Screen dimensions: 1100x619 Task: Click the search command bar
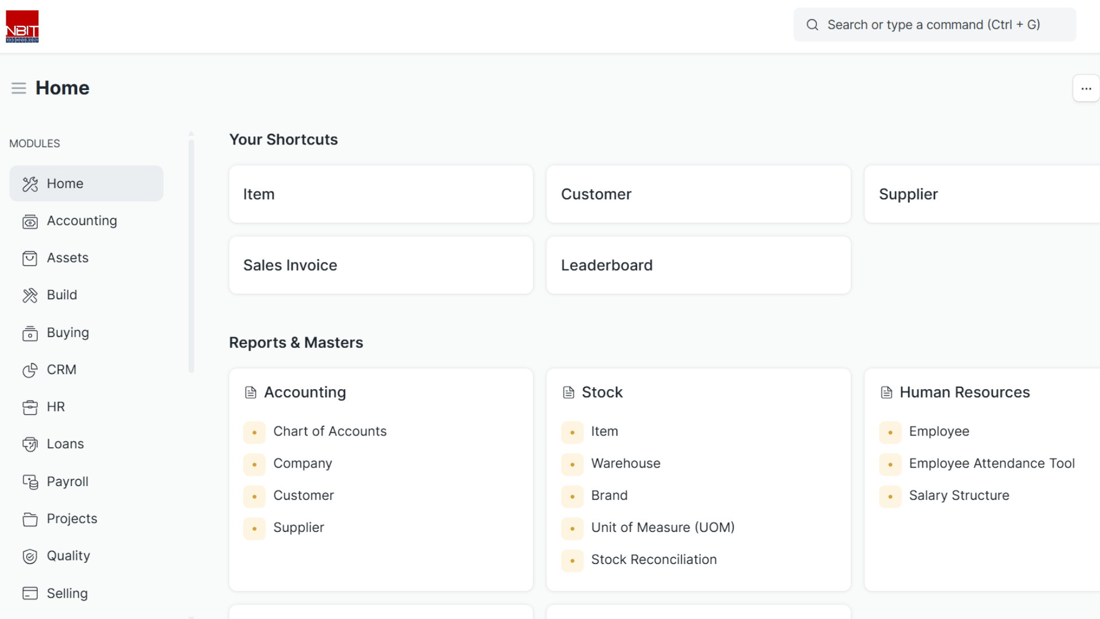coord(934,25)
